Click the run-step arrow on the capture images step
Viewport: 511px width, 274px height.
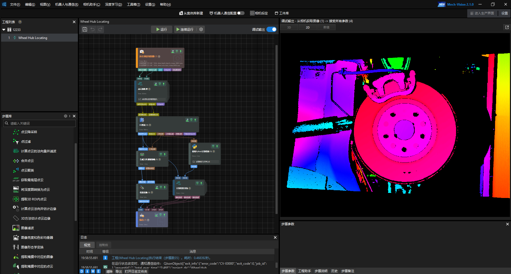181,51
